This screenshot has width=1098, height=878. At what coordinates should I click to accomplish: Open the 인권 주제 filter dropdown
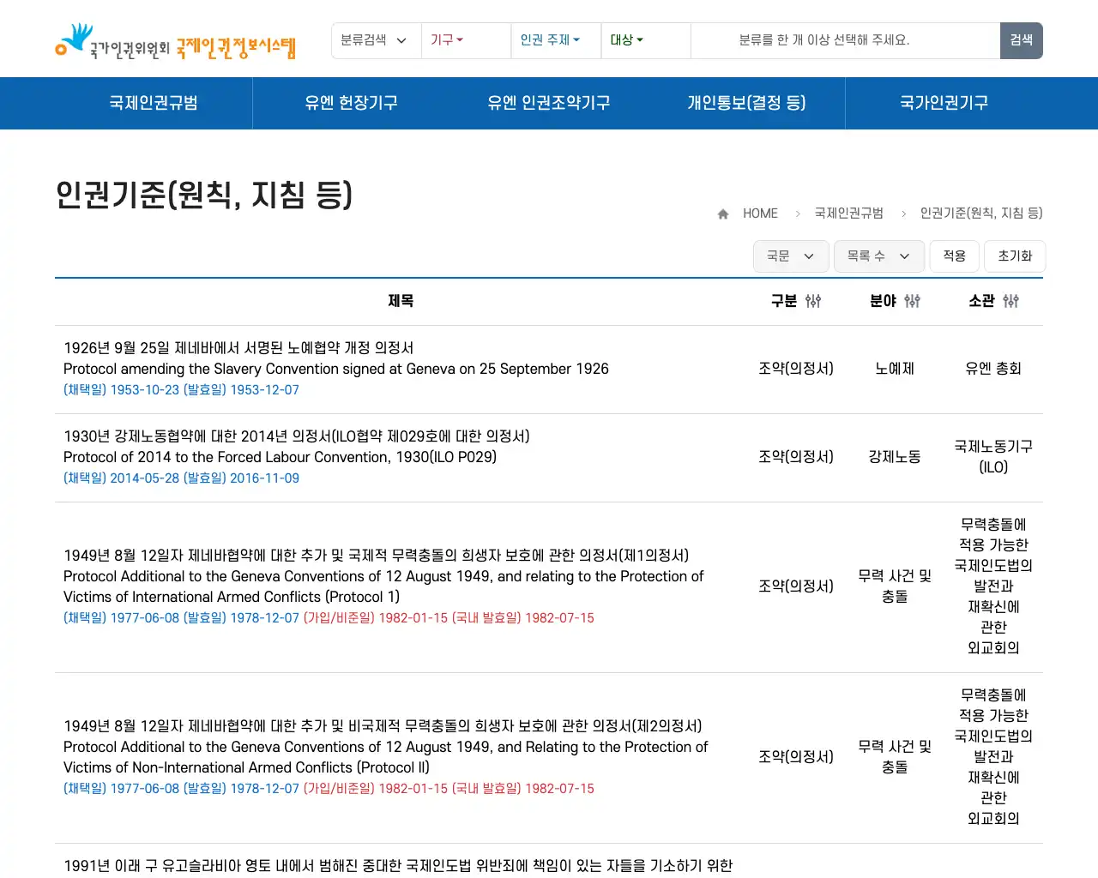[x=549, y=40]
